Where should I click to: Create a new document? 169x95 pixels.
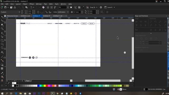[2, 7]
